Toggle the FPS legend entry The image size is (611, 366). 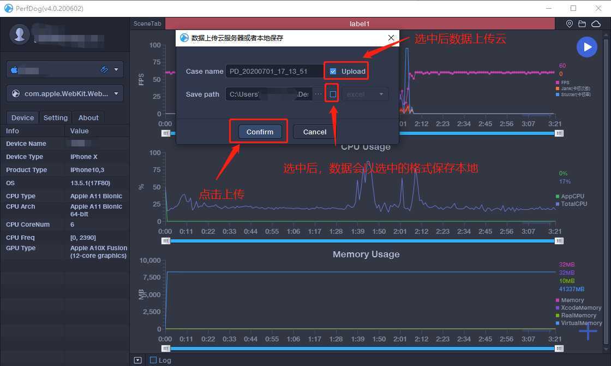562,82
